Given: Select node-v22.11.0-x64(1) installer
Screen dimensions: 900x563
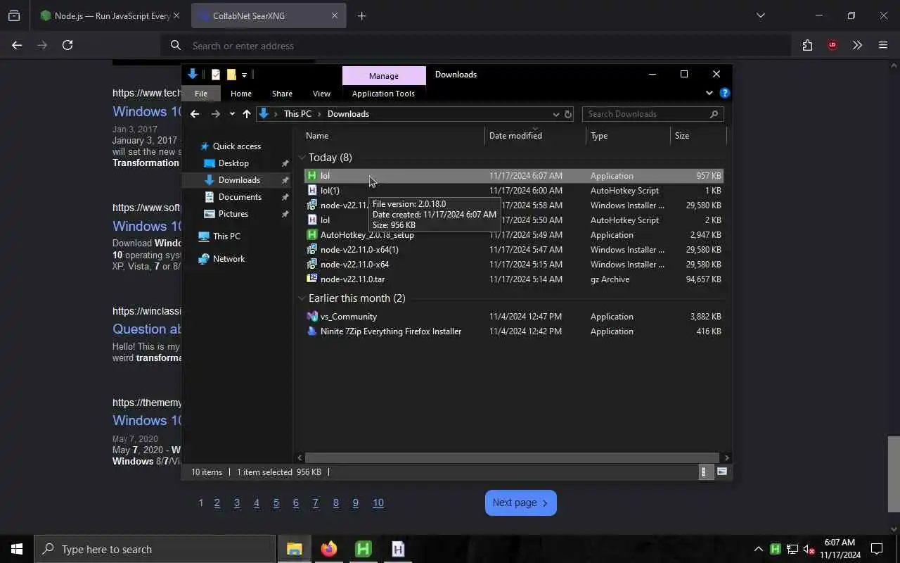Looking at the screenshot, I should point(513,250).
